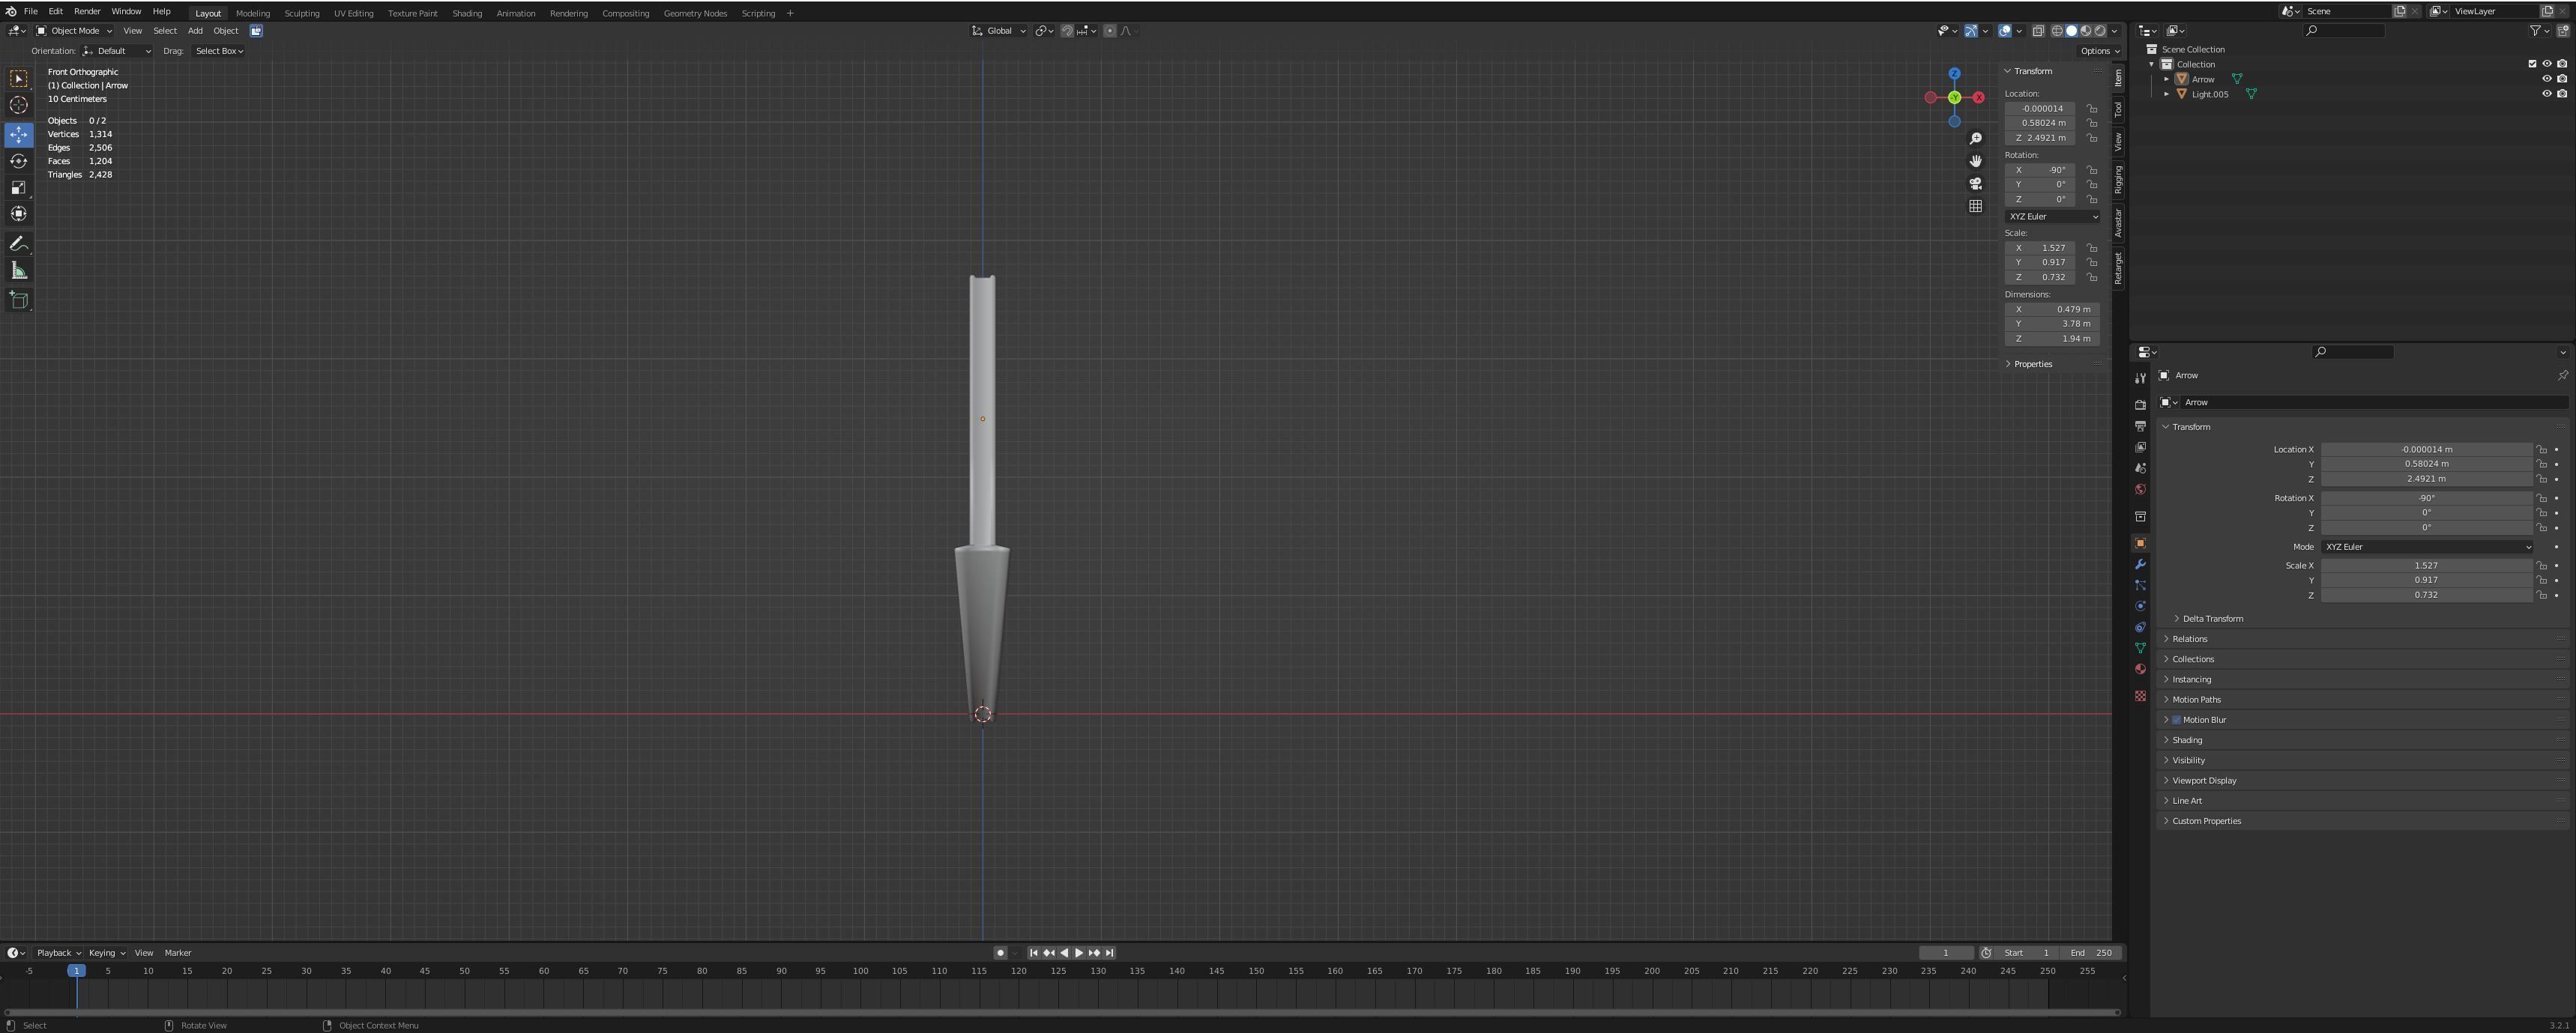Select the Scale tool
This screenshot has width=2576, height=1033.
pyautogui.click(x=19, y=188)
